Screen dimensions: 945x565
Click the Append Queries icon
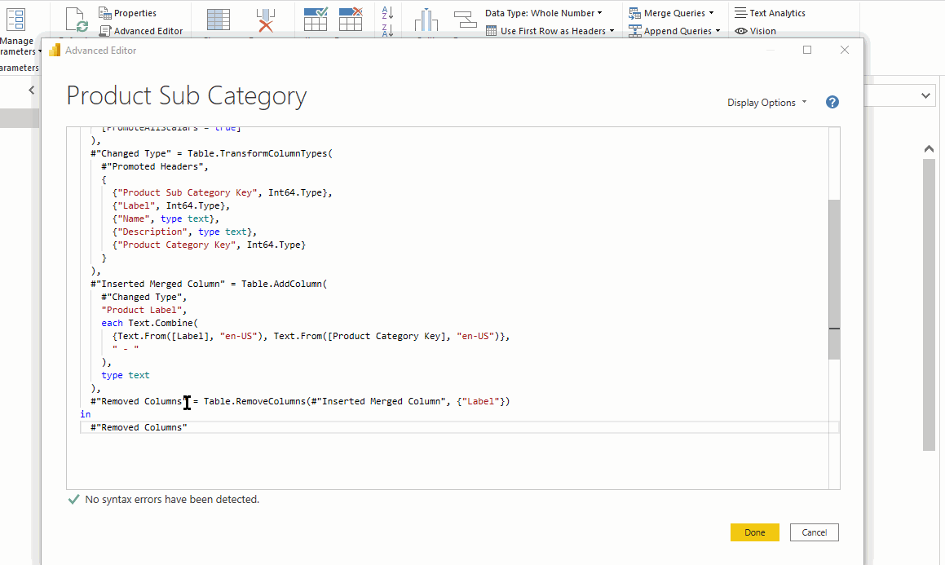click(634, 31)
